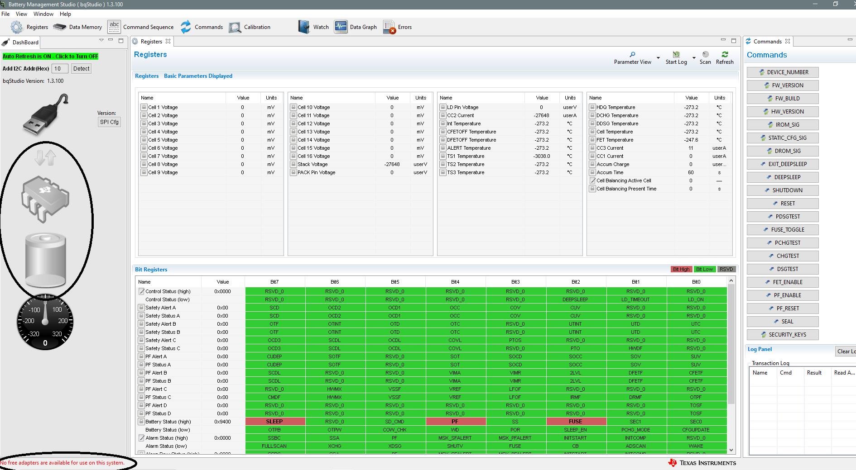
Task: Open the Parameter View dropdown arrow
Action: (658, 58)
